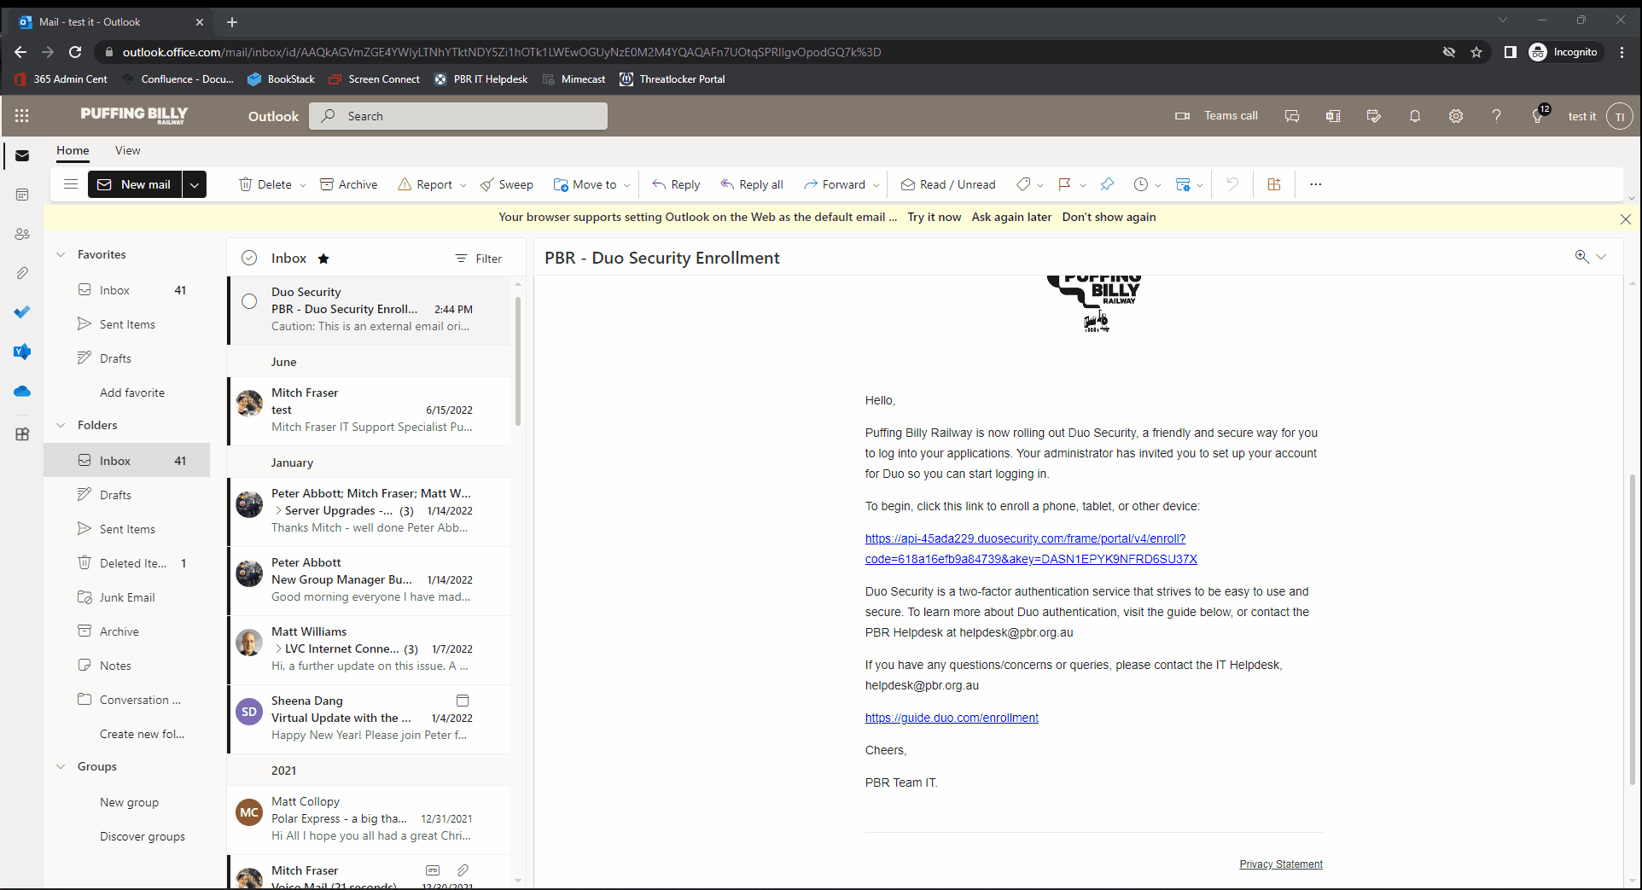Open the app launcher waffle icon
The height and width of the screenshot is (890, 1642).
click(x=22, y=116)
